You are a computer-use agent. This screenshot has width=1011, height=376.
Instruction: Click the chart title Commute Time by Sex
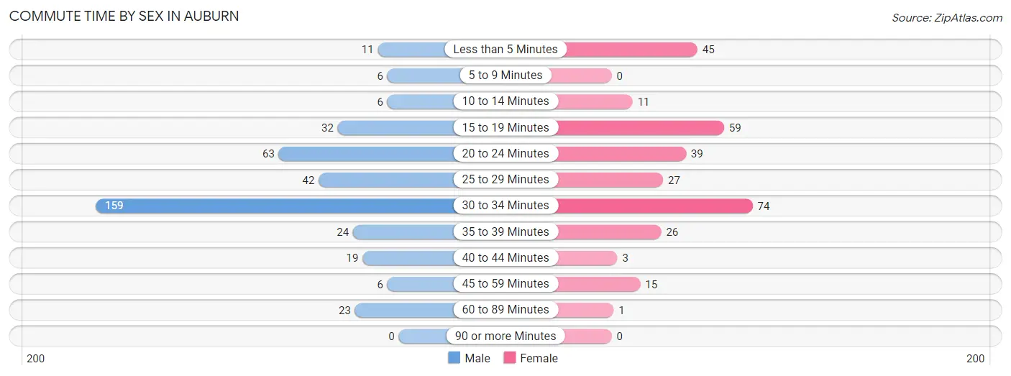pyautogui.click(x=124, y=16)
